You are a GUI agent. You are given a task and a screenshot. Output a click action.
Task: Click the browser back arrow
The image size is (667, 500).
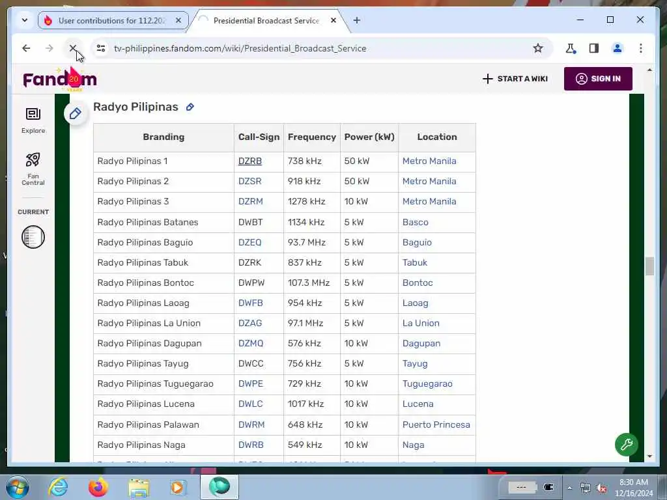tap(26, 48)
